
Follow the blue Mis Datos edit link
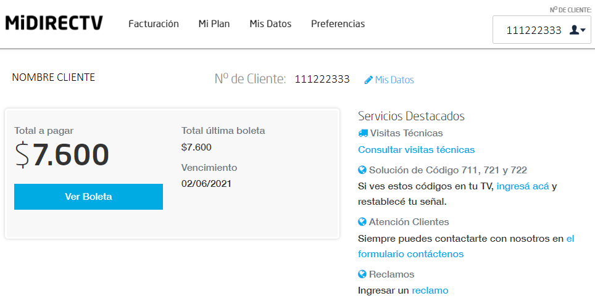tap(394, 80)
